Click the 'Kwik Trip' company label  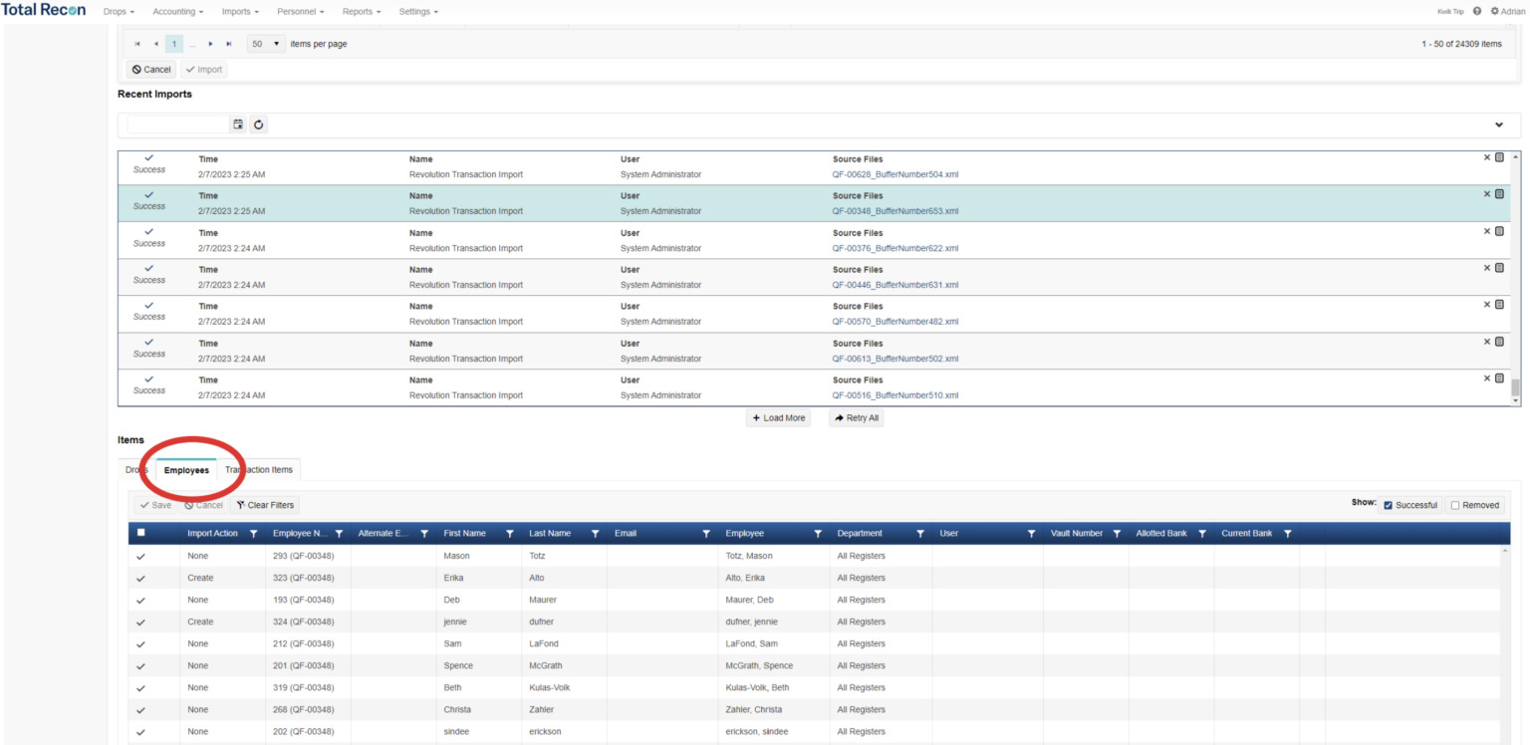tap(1450, 11)
